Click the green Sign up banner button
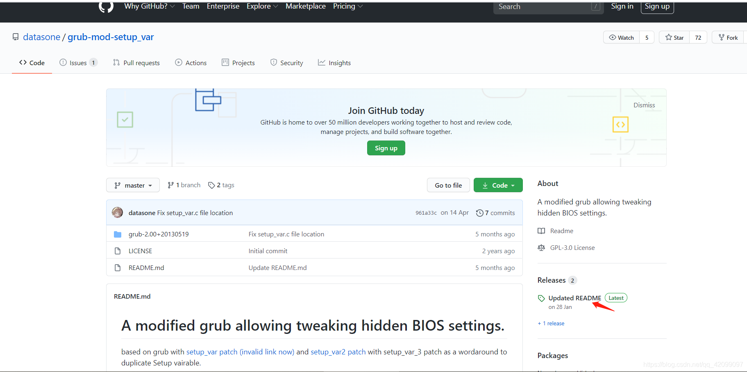 [x=386, y=148]
